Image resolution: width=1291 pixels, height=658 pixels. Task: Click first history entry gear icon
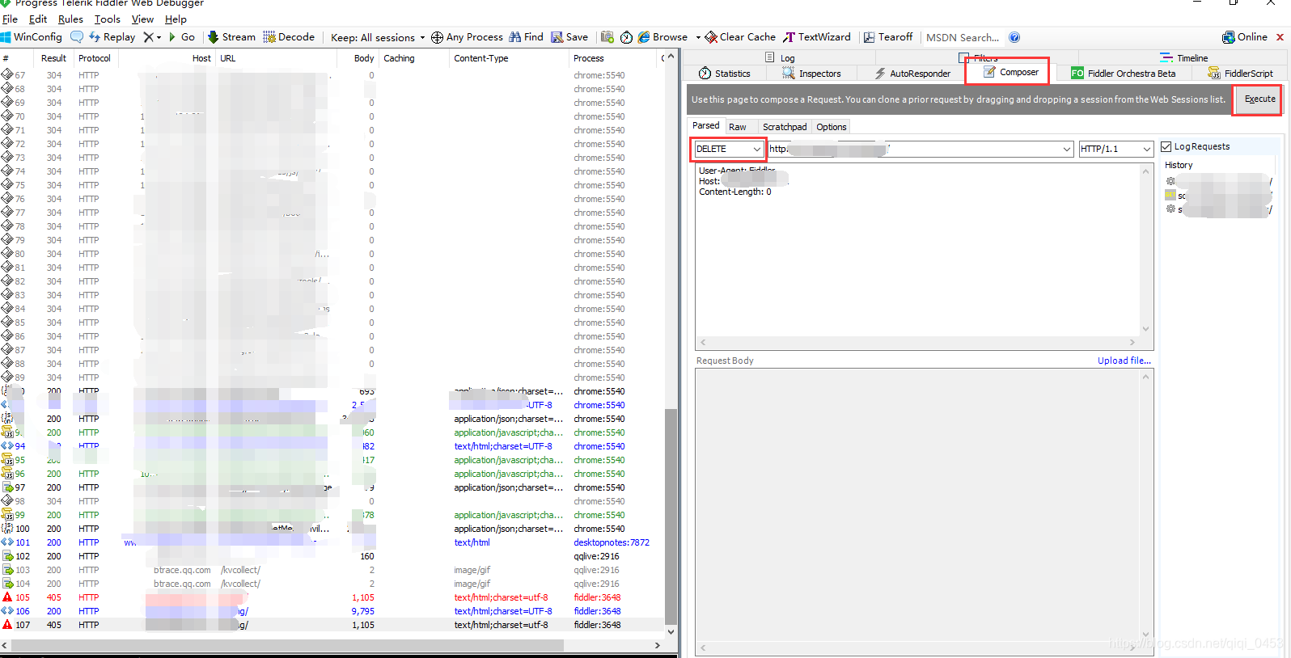pyautogui.click(x=1170, y=181)
